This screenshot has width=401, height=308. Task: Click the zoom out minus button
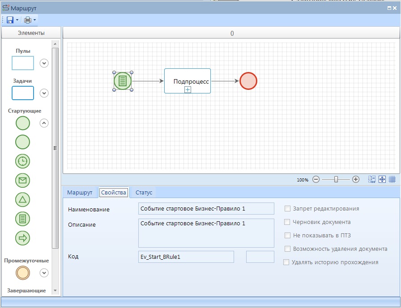(x=316, y=179)
